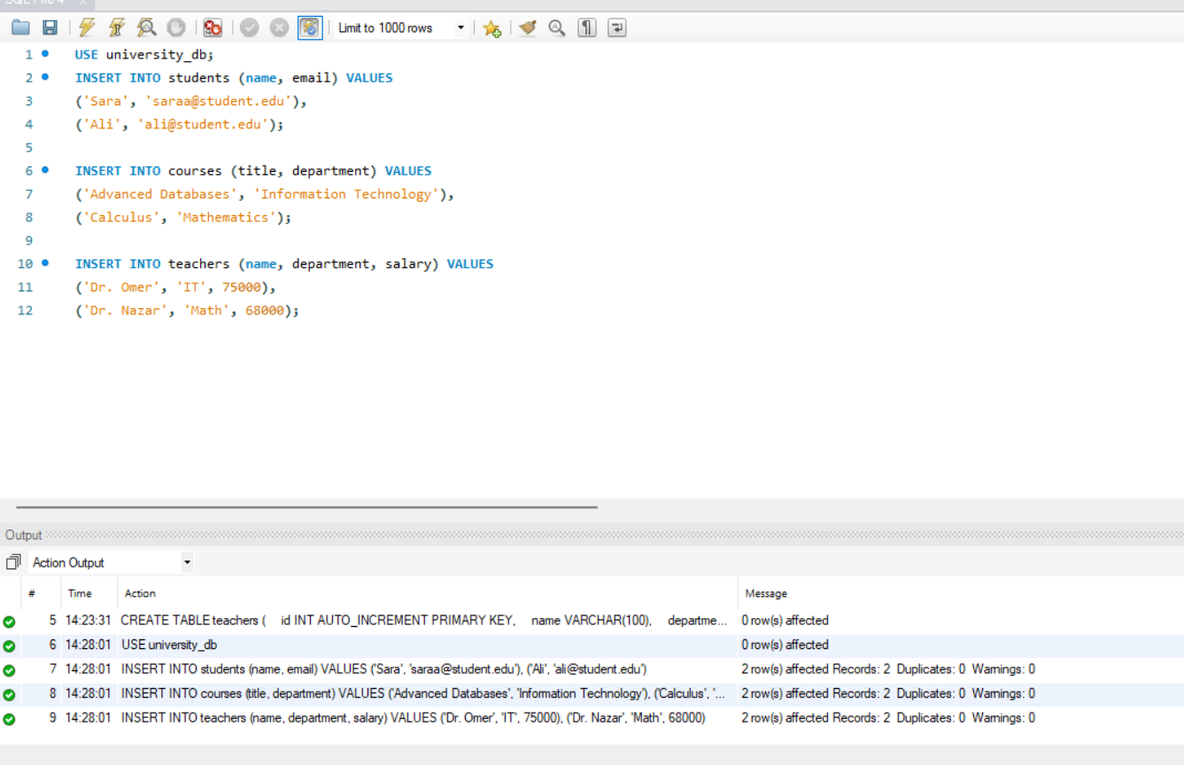The width and height of the screenshot is (1184, 765).
Task: Toggle word wrap icon in the toolbar
Action: pyautogui.click(x=617, y=27)
